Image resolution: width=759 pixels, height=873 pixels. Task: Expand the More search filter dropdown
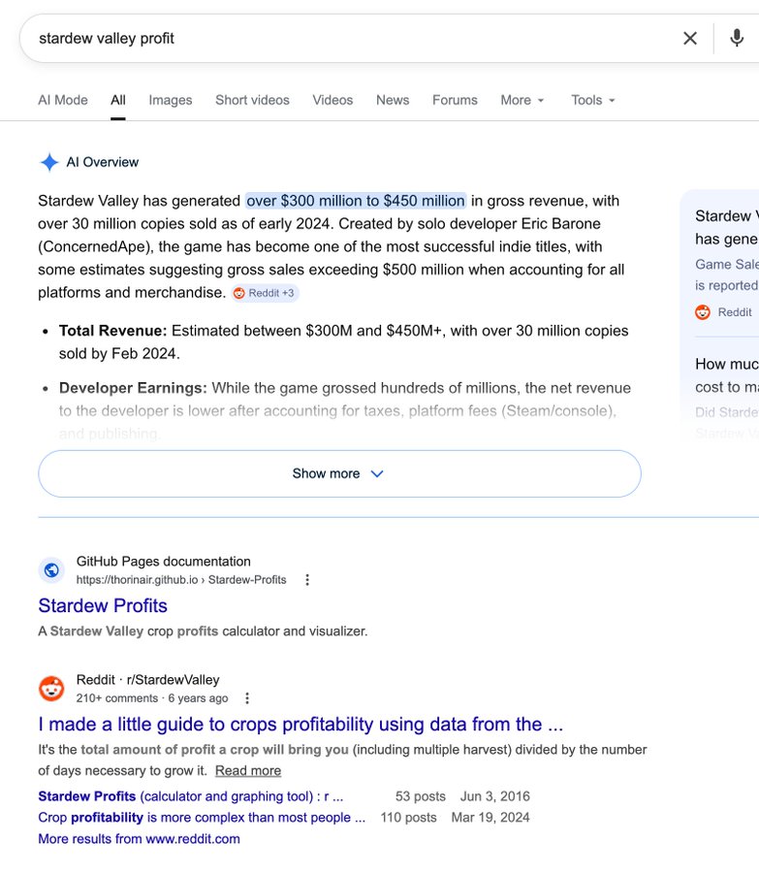point(522,100)
